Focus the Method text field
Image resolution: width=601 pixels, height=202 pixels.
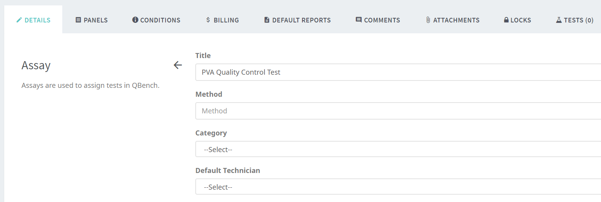click(398, 111)
